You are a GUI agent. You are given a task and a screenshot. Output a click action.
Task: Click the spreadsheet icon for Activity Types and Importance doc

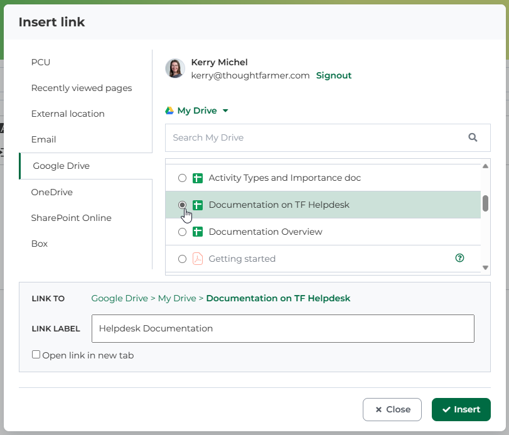point(198,178)
